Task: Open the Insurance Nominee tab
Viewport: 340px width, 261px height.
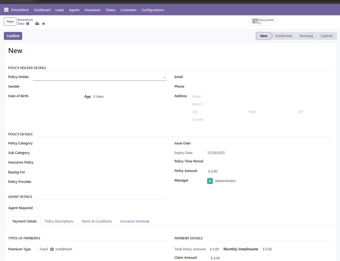Action: click(135, 221)
